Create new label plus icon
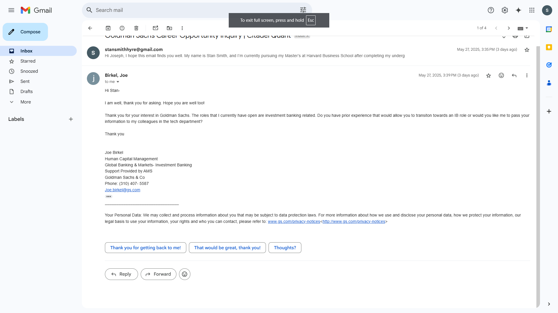558x313 pixels. pyautogui.click(x=71, y=119)
